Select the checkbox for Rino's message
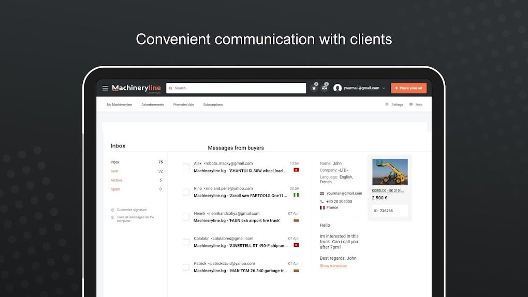The height and width of the screenshot is (297, 528). coord(186,192)
